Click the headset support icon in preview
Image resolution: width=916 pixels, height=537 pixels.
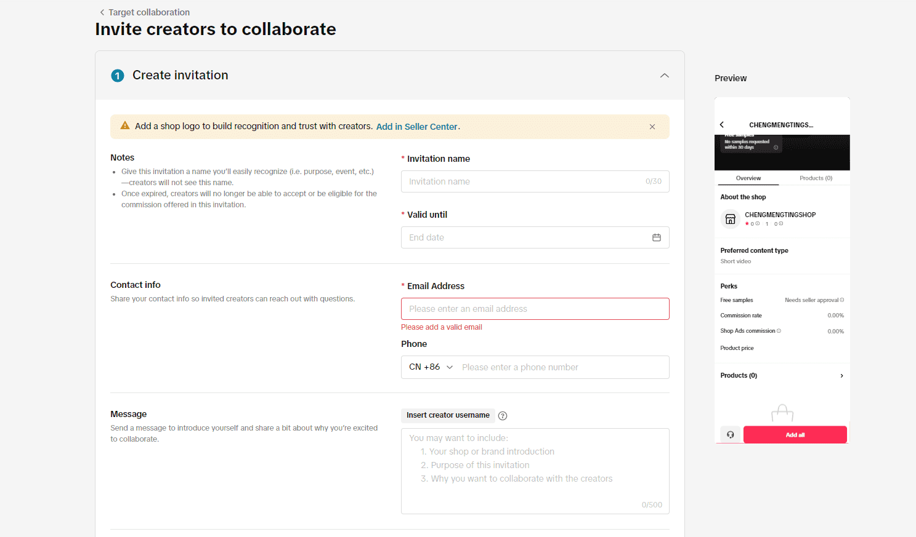point(730,435)
